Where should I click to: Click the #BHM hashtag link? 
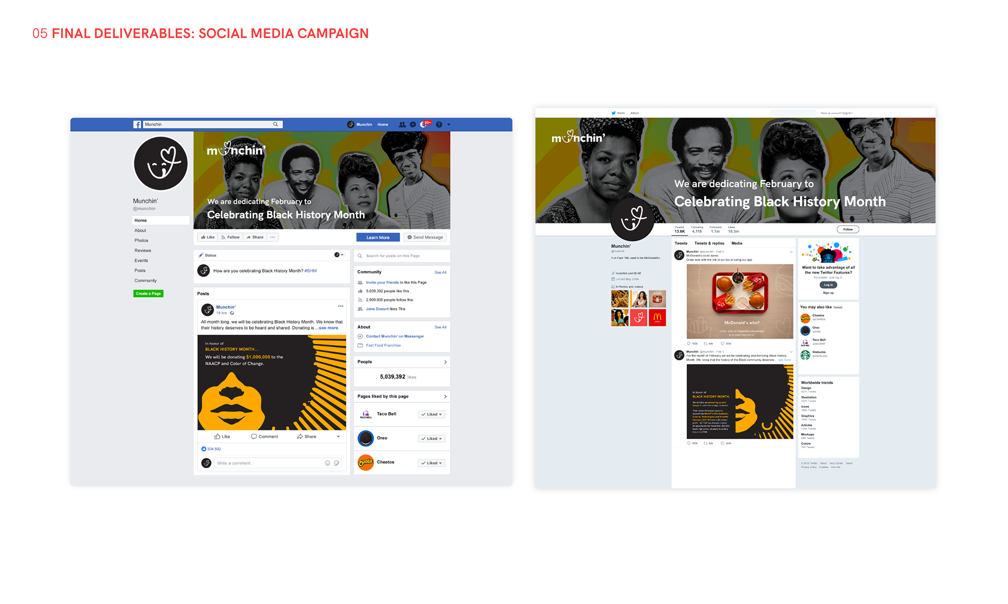(x=311, y=271)
